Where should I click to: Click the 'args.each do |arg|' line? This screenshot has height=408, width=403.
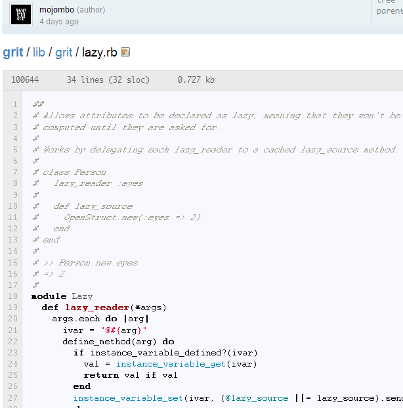click(x=100, y=319)
